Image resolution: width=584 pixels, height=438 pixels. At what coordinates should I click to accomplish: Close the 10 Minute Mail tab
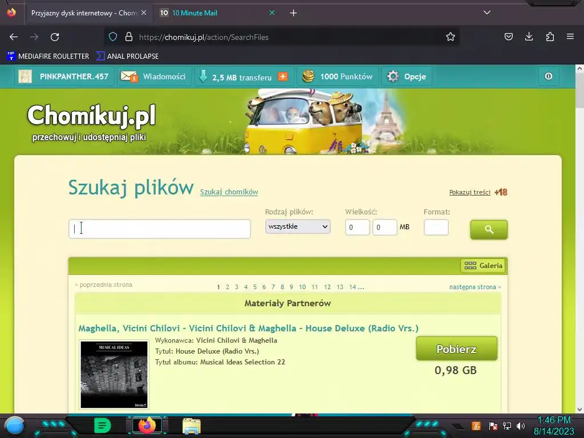click(x=272, y=13)
